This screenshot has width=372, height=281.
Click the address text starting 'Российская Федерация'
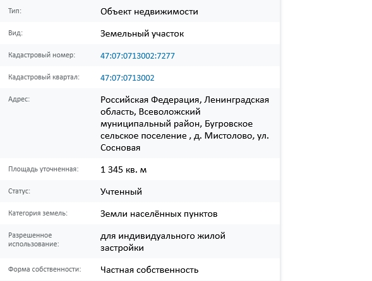coord(184,123)
